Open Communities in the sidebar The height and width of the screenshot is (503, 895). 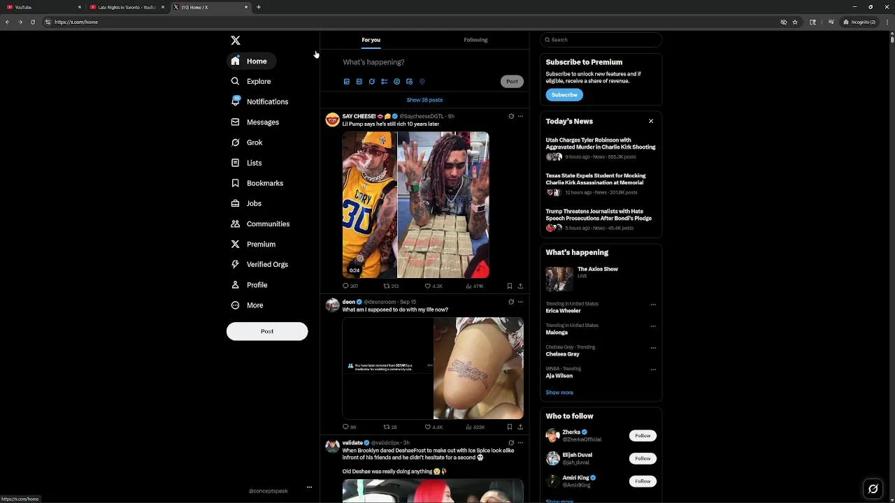[260, 224]
